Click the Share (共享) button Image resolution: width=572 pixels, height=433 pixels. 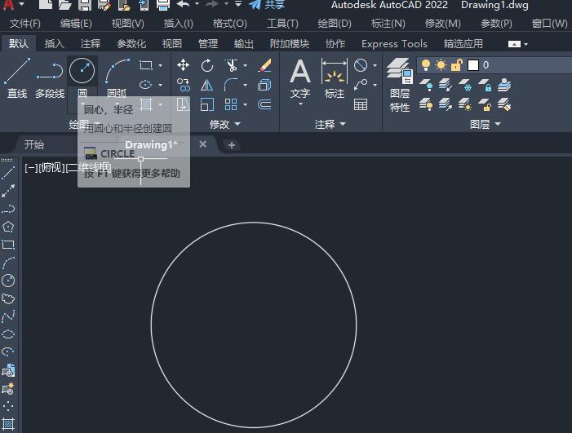pyautogui.click(x=267, y=5)
